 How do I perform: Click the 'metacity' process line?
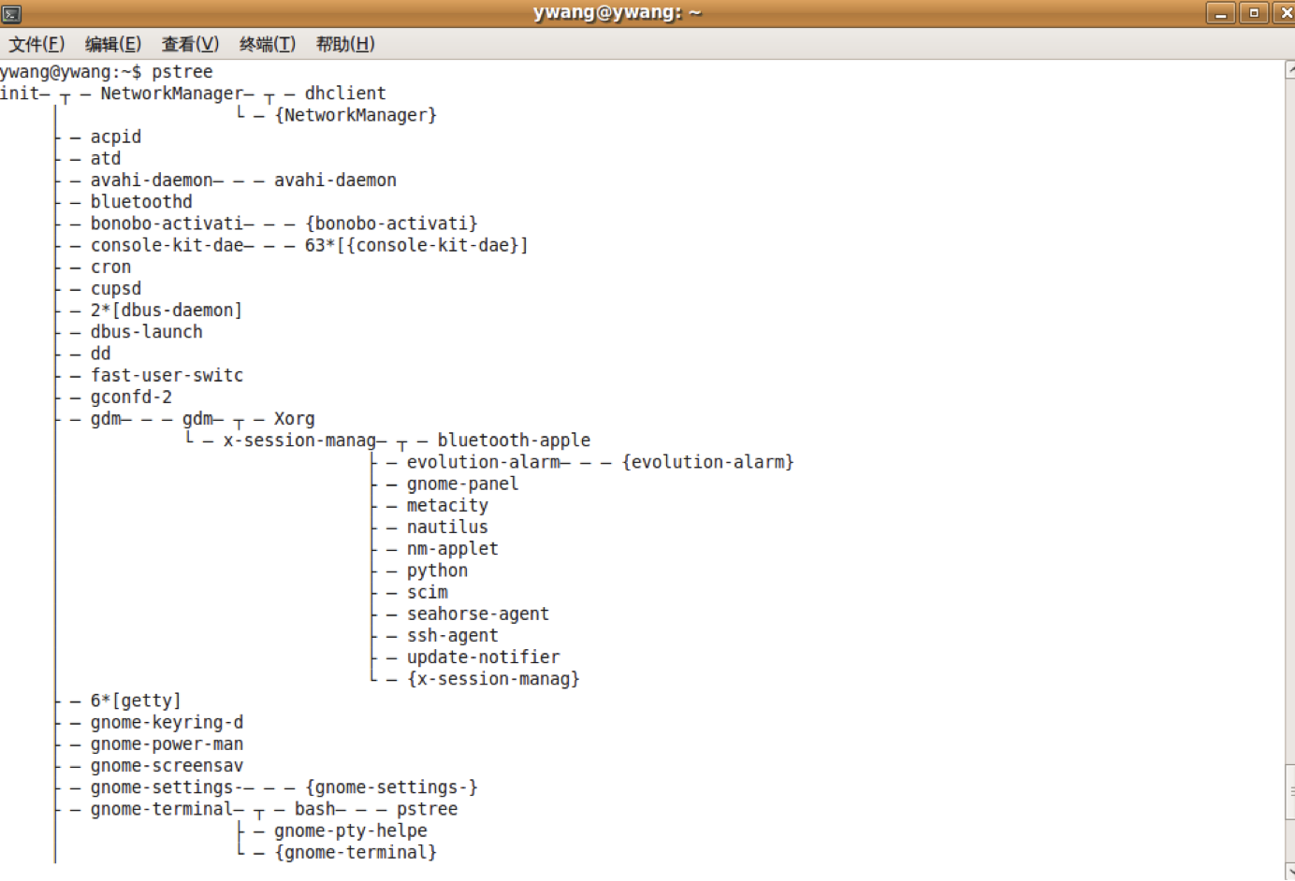point(447,506)
